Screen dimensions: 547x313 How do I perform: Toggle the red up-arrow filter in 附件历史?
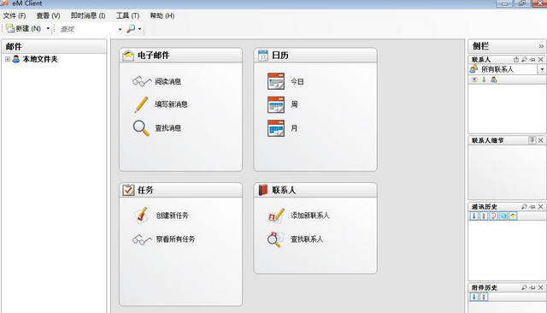coord(484,297)
